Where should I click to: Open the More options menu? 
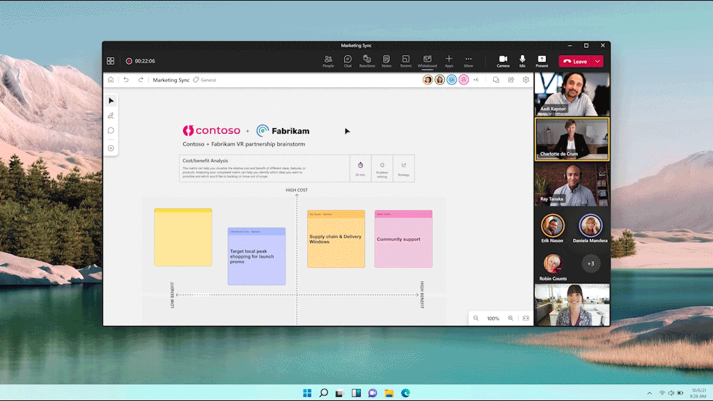[469, 61]
